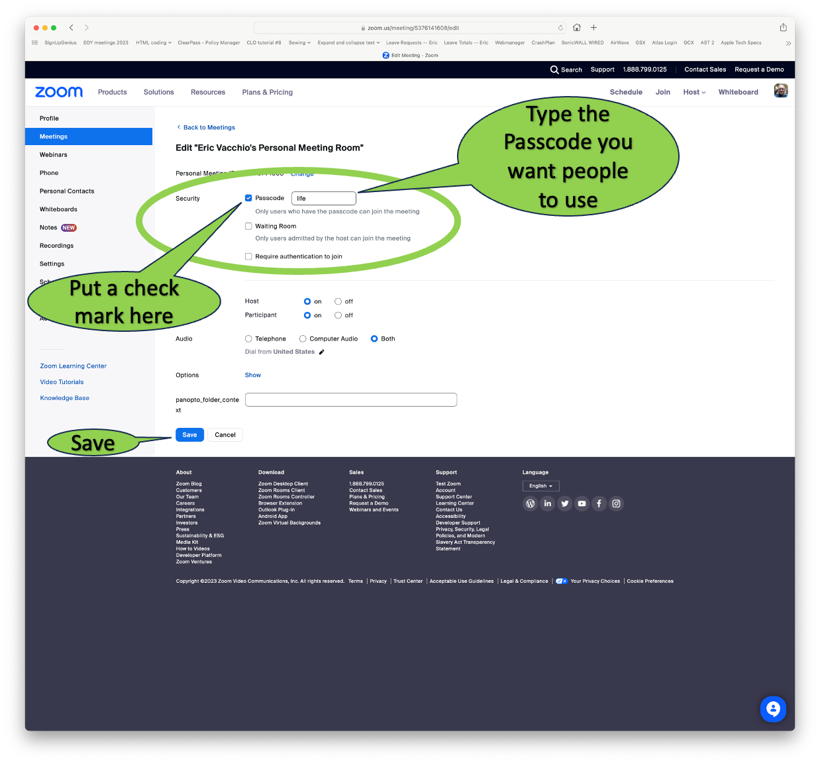820x763 pixels.
Task: Save the meeting settings
Action: 189,435
